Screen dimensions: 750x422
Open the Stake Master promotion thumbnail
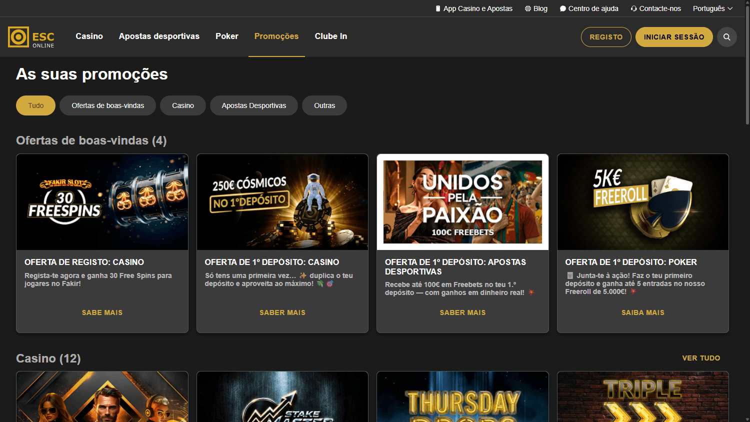pyautogui.click(x=282, y=396)
